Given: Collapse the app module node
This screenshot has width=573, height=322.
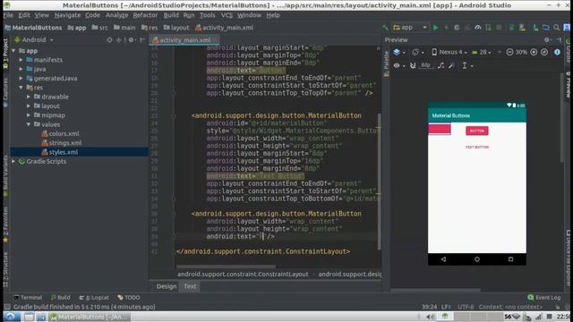Looking at the screenshot, I should [x=13, y=51].
